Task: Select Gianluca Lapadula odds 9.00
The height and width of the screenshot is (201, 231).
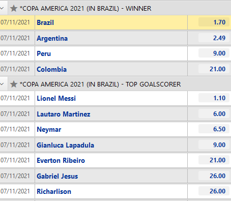Action: (214, 145)
